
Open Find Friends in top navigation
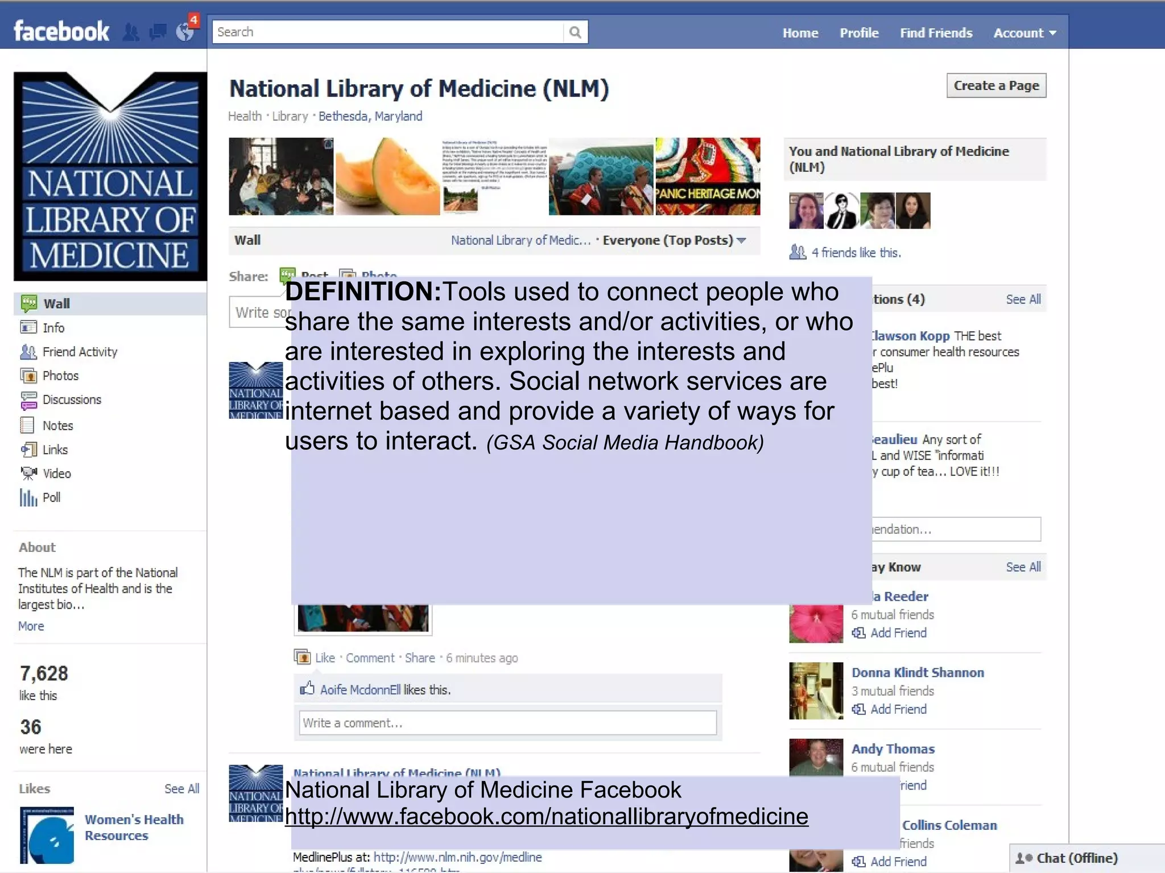click(936, 33)
